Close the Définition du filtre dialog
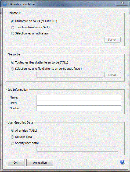 point(122,3)
